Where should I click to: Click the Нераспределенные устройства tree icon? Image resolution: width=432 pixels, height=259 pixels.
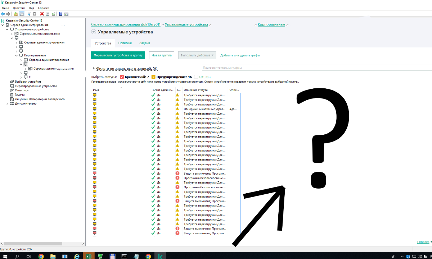pos(12,86)
